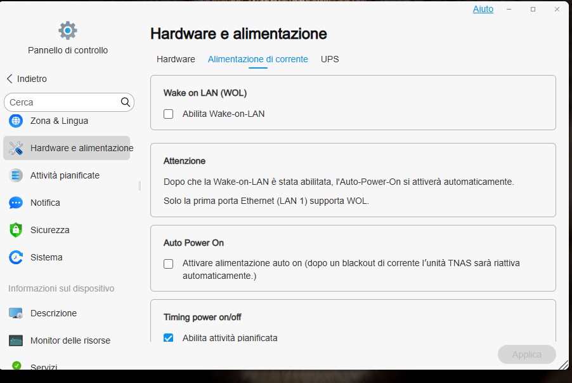
Task: Click the Zona & Lingua globe icon
Action: pyautogui.click(x=16, y=121)
